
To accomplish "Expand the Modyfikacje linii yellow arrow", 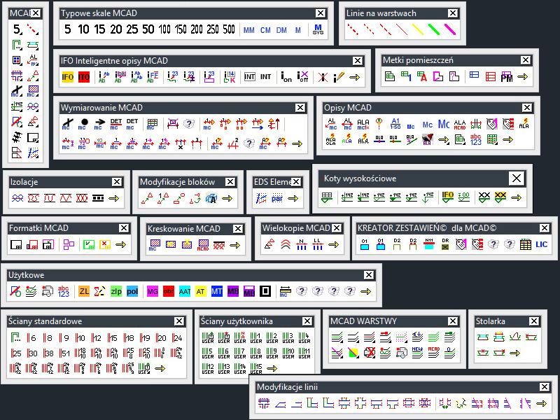I will tap(540, 403).
